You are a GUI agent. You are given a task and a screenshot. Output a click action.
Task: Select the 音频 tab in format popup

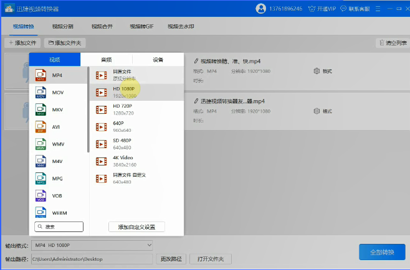[107, 60]
